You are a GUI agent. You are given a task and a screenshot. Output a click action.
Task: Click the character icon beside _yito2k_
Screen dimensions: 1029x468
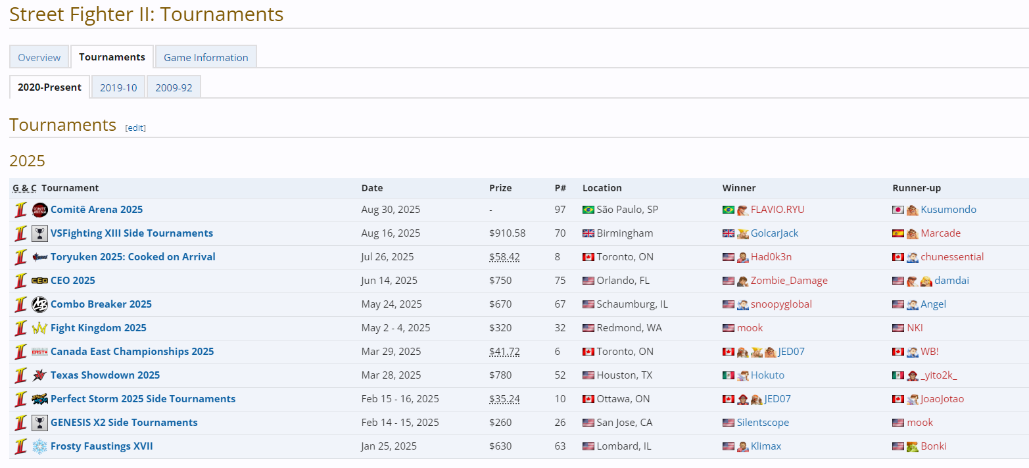pyautogui.click(x=913, y=375)
